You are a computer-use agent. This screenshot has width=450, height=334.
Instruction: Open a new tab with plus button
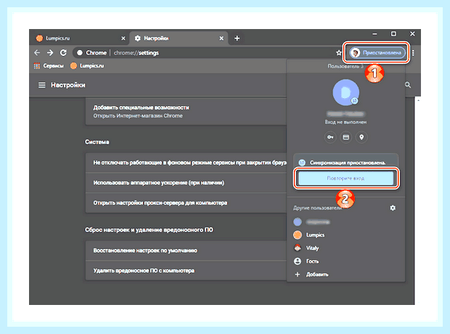[237, 38]
